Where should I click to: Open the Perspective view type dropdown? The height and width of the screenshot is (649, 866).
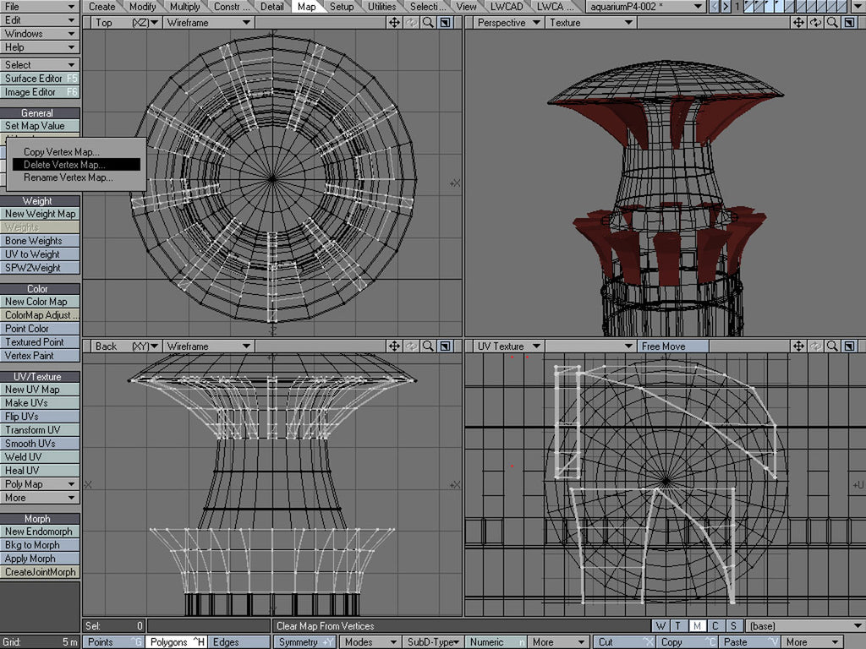pos(508,23)
